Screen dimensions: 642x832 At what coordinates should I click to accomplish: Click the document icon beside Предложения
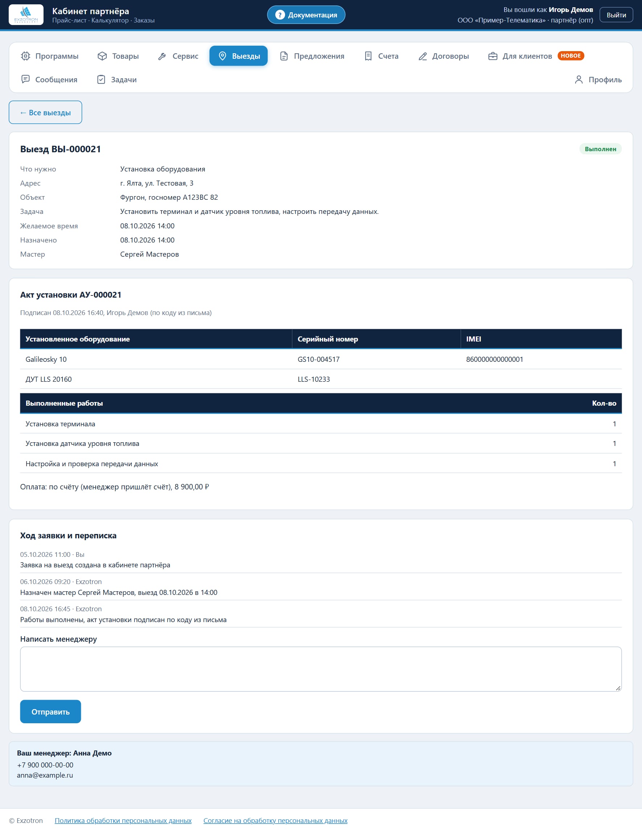click(284, 56)
